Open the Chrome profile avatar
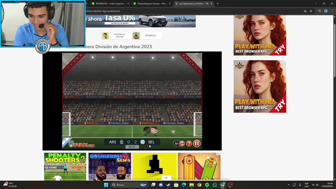 point(326,11)
